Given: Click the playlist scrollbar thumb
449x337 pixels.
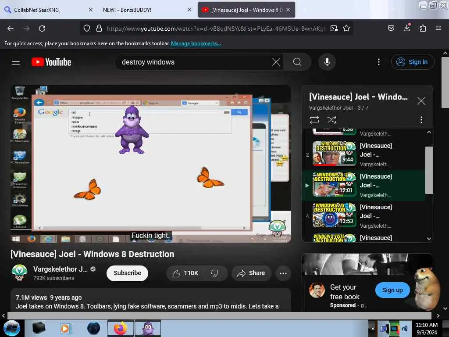Looking at the screenshot, I should coord(429,170).
